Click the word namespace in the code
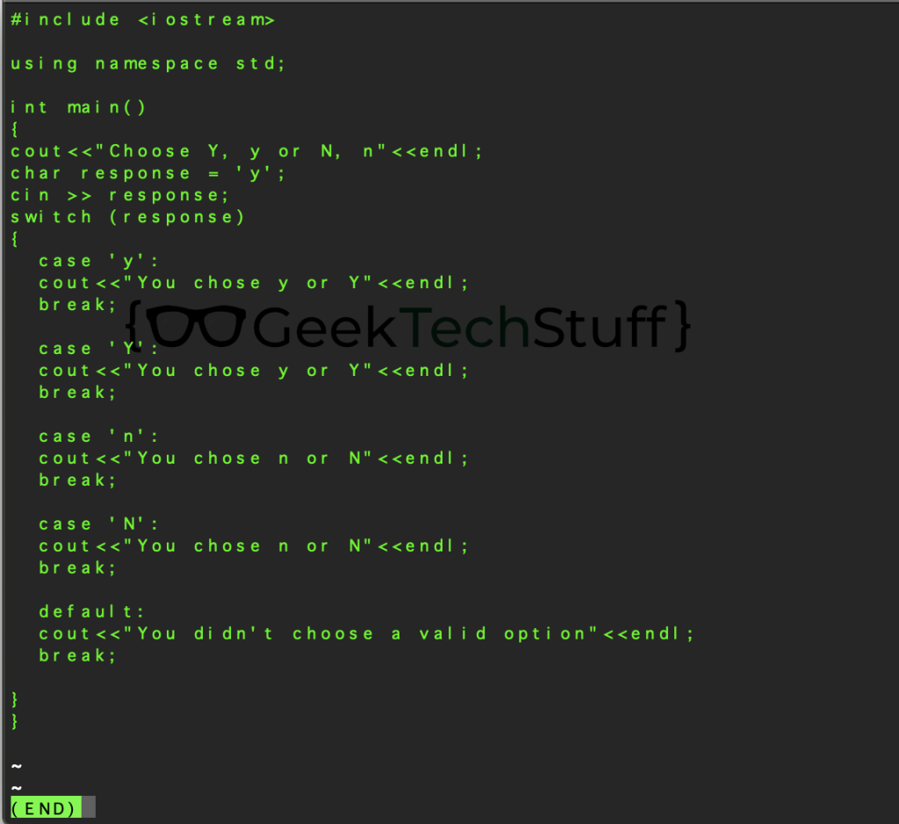 tap(156, 63)
